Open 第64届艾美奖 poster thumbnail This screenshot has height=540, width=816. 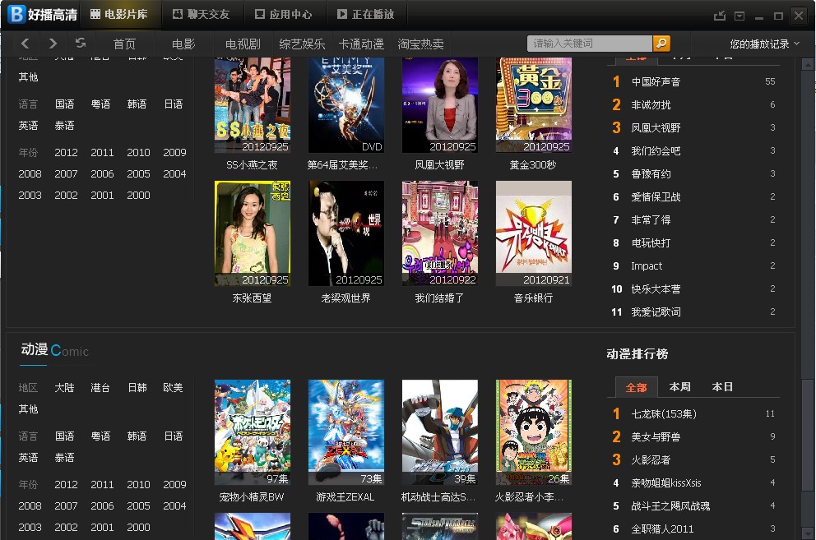point(346,105)
